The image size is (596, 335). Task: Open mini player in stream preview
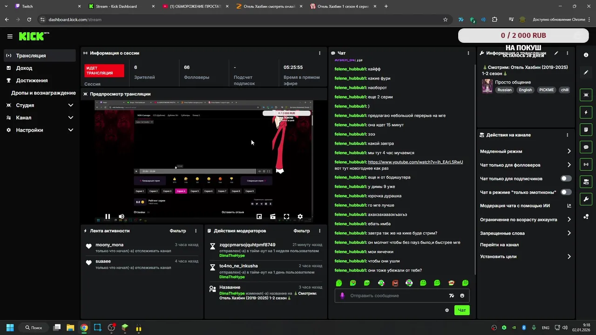[259, 216]
